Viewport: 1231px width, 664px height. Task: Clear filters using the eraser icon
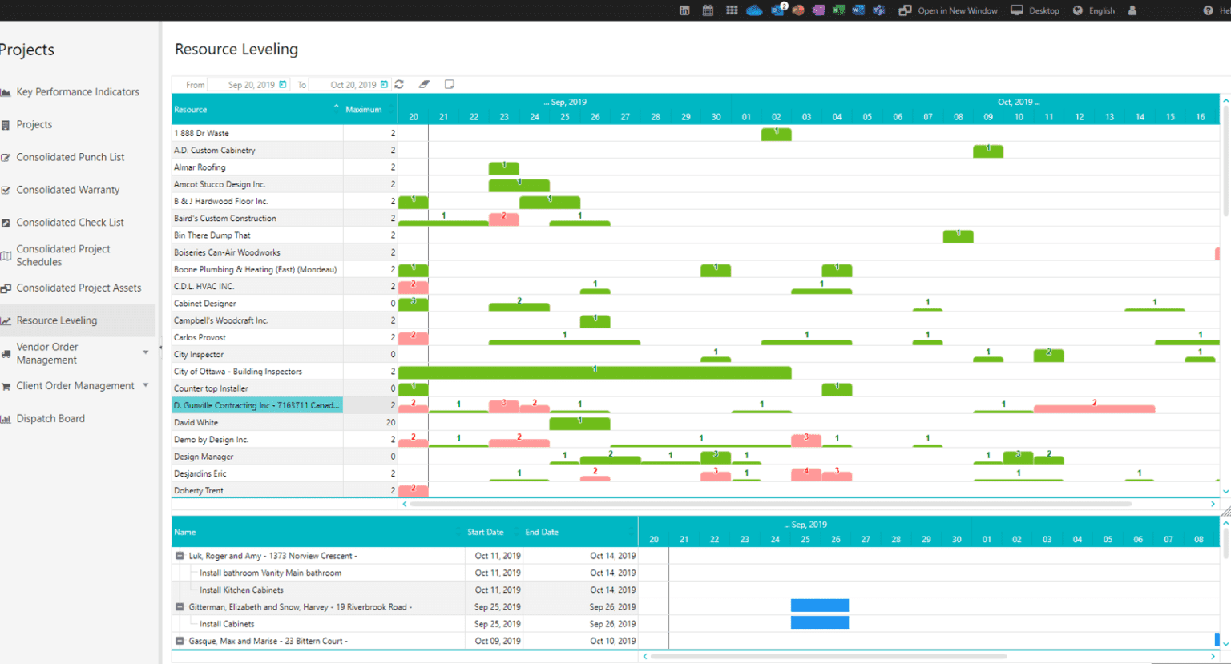(424, 83)
